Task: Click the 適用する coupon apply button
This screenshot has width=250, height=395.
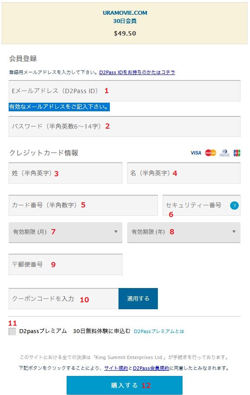Action: [x=138, y=298]
